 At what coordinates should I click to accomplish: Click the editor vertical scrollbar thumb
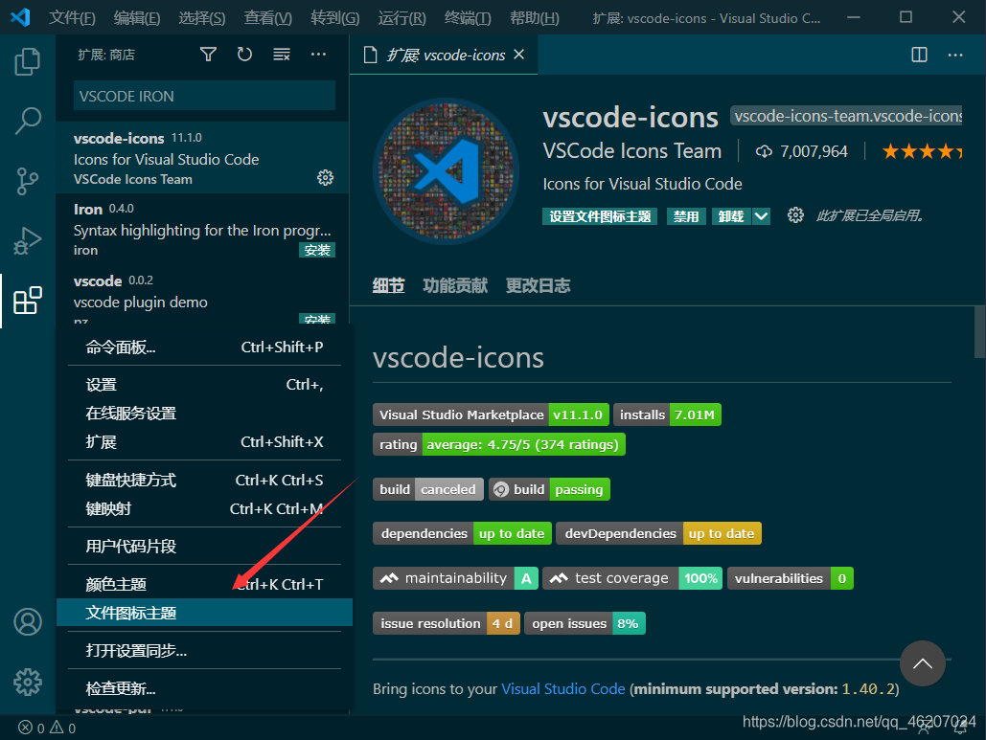point(979,331)
